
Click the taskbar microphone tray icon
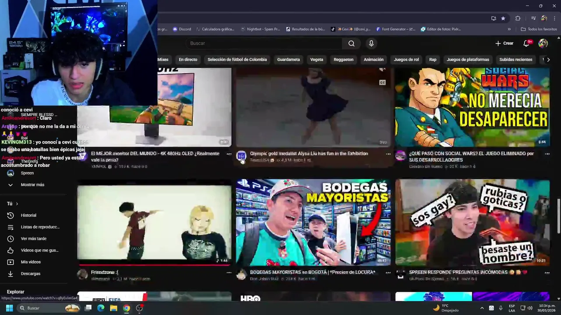click(501, 308)
